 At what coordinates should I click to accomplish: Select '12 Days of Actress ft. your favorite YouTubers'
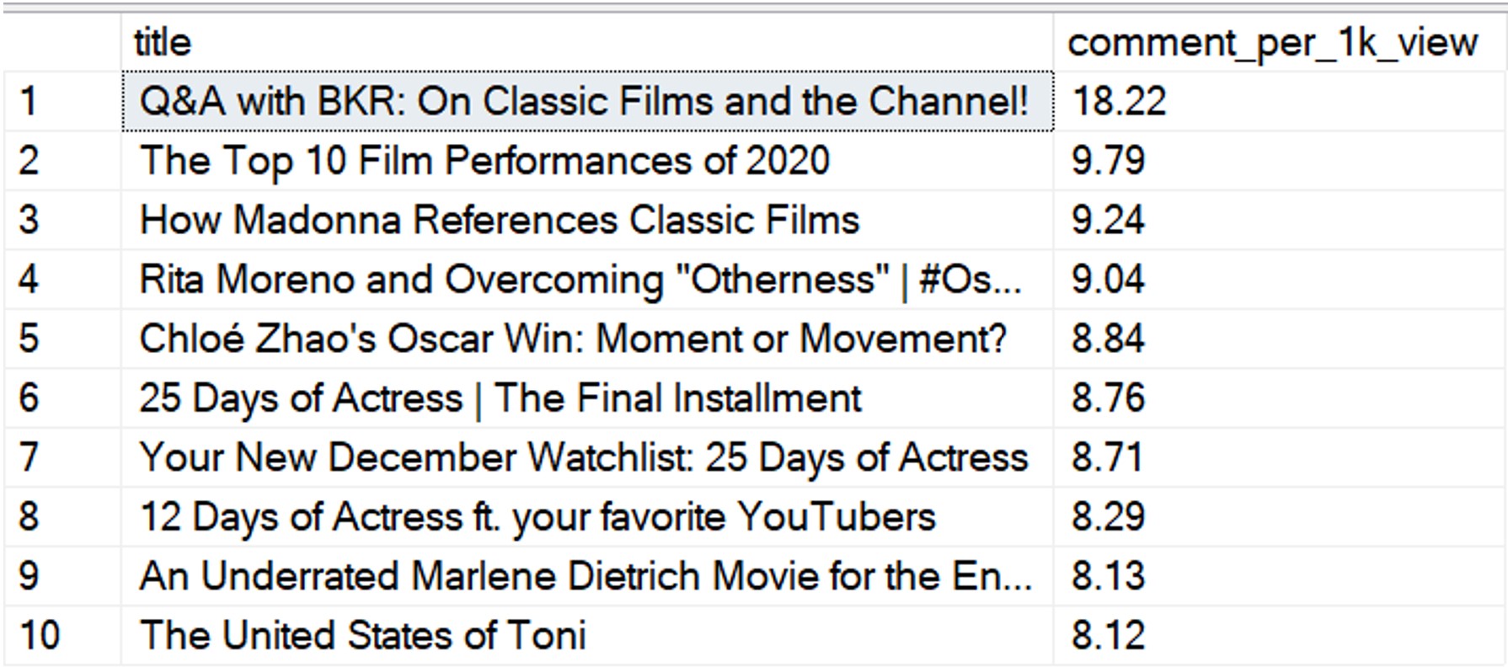point(587,517)
